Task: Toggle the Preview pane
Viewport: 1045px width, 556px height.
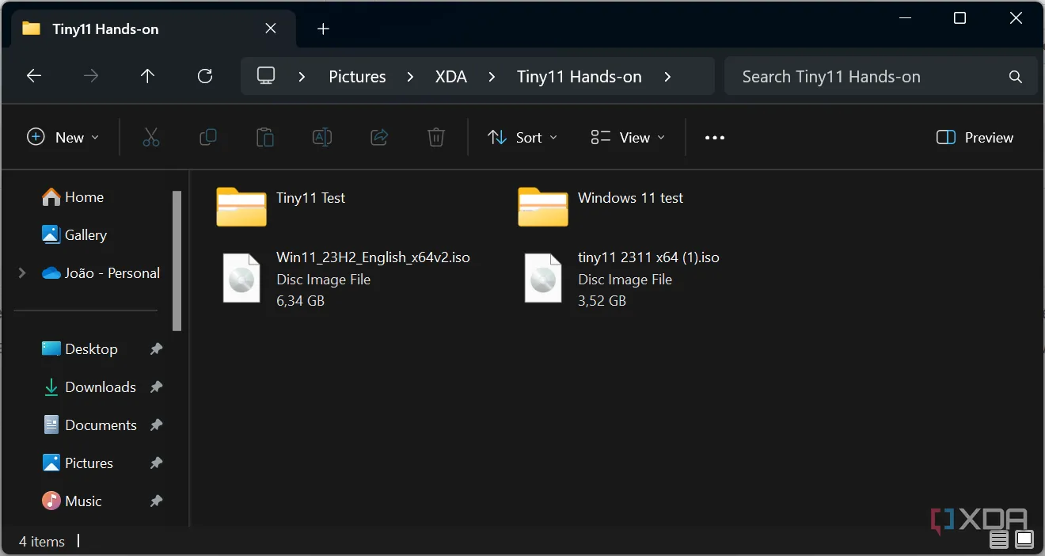Action: tap(975, 138)
